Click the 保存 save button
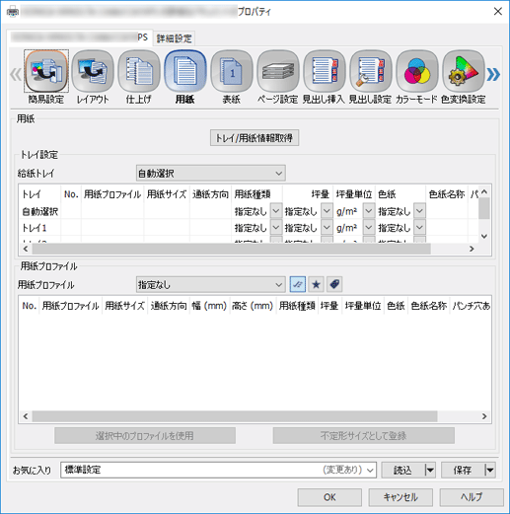This screenshot has width=510, height=514. tap(463, 470)
